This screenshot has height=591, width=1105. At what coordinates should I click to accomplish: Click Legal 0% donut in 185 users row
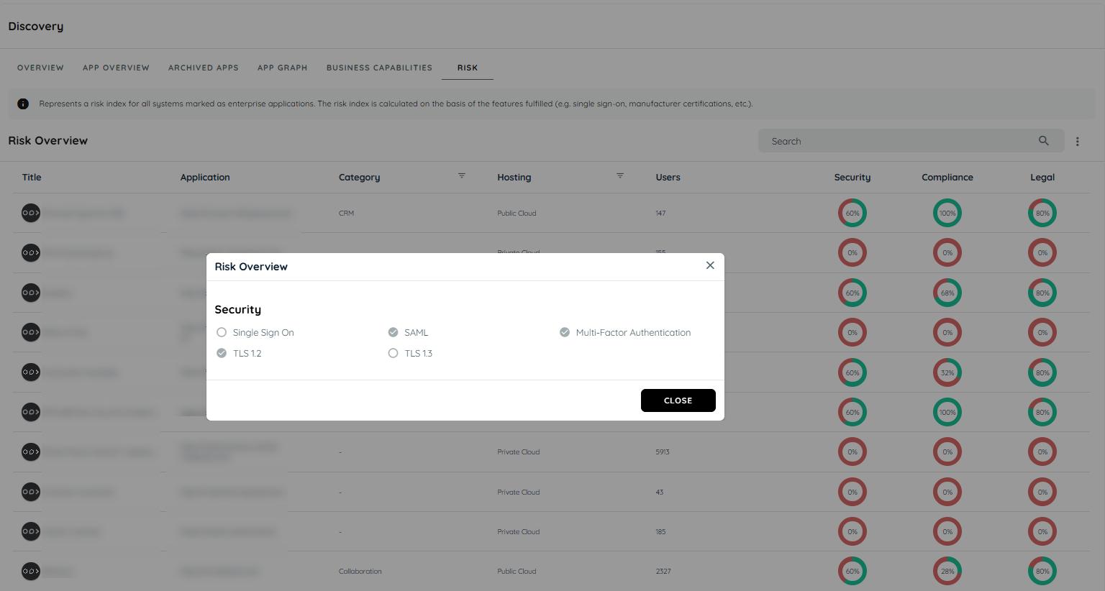[x=1042, y=531]
